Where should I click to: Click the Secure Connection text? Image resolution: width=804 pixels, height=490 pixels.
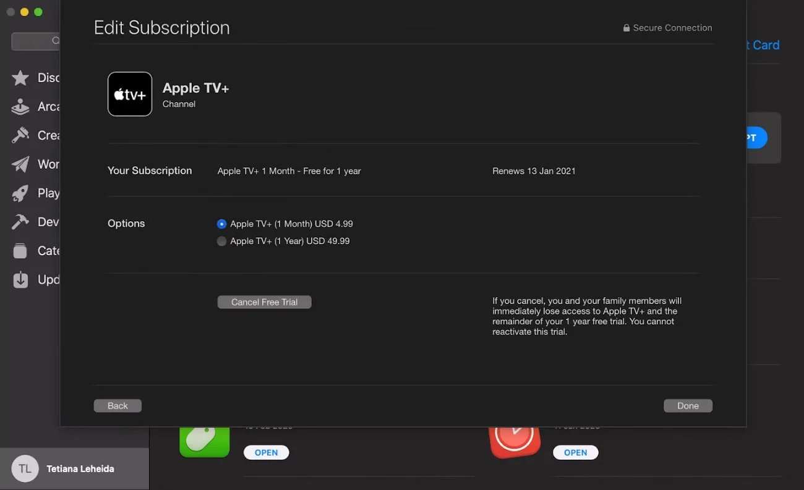pyautogui.click(x=672, y=28)
